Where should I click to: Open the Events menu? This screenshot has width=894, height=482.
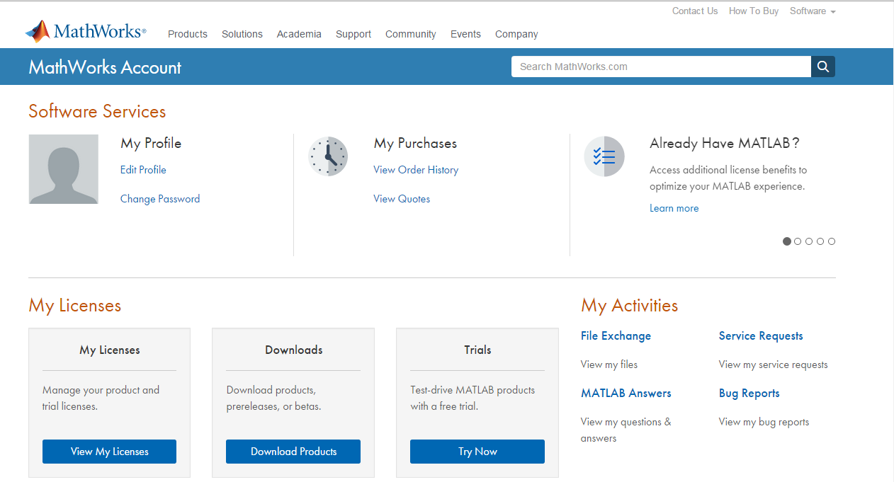click(465, 34)
